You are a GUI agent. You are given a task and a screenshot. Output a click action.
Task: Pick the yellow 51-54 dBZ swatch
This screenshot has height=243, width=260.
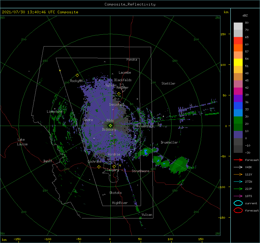tap(238, 62)
